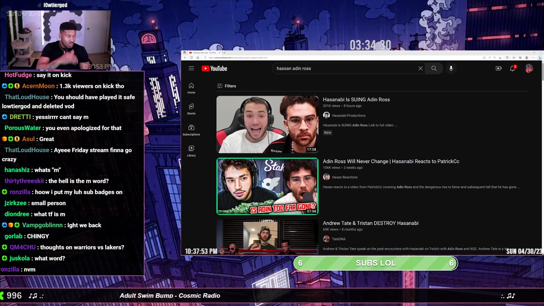Image resolution: width=544 pixels, height=306 pixels.
Task: Click jzirkzee username in chat
Action: click(x=15, y=203)
